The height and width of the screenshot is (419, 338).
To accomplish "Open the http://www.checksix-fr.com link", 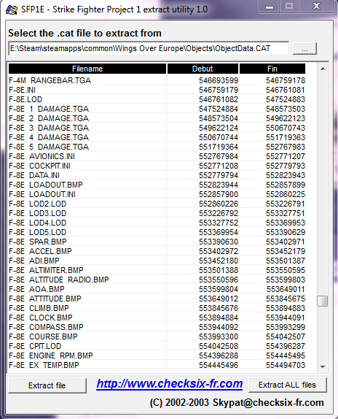I will [170, 384].
